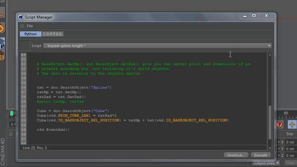Switch to the C.O.F.F.E.E. tab
297x167 pixels.
(52, 34)
